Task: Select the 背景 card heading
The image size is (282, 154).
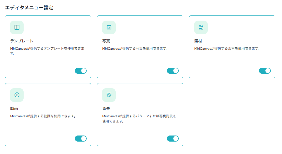Action: [x=106, y=109]
